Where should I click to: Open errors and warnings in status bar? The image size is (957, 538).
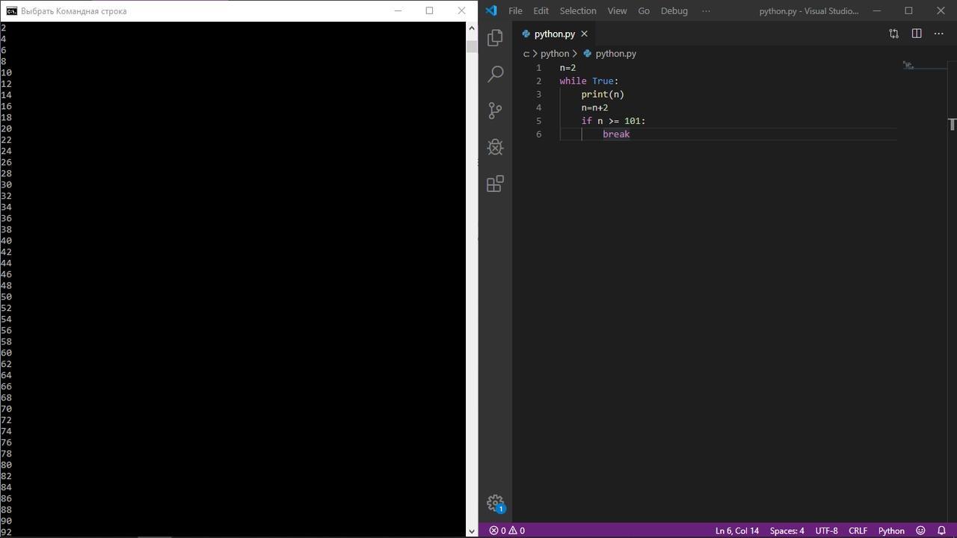point(507,531)
